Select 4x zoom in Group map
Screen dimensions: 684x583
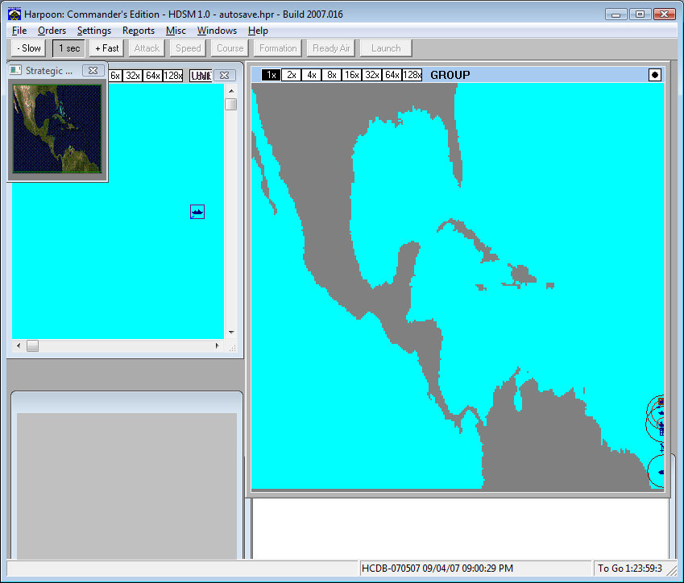pos(312,75)
